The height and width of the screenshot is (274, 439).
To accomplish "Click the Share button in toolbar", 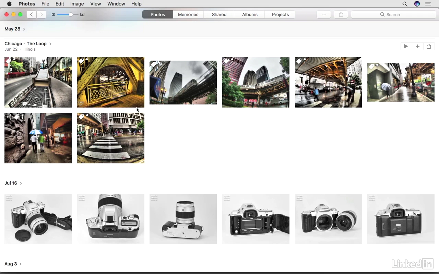I will [x=341, y=14].
